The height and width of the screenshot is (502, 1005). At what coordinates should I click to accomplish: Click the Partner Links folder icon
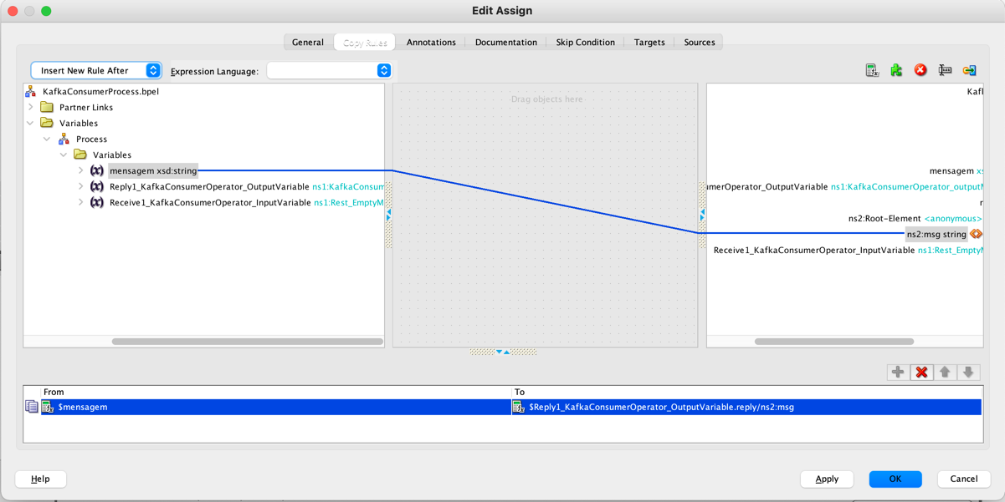click(x=47, y=107)
